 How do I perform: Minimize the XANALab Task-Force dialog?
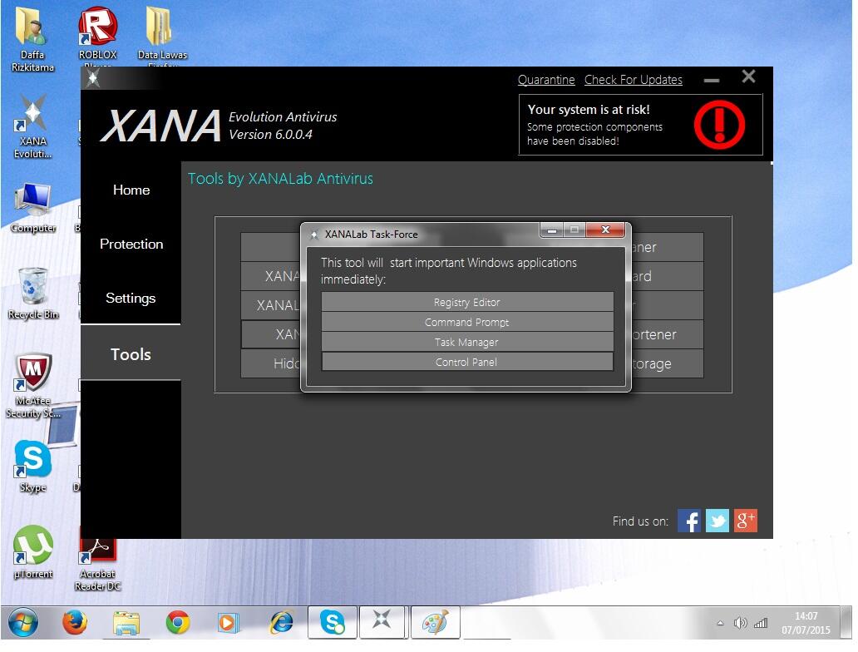551,230
